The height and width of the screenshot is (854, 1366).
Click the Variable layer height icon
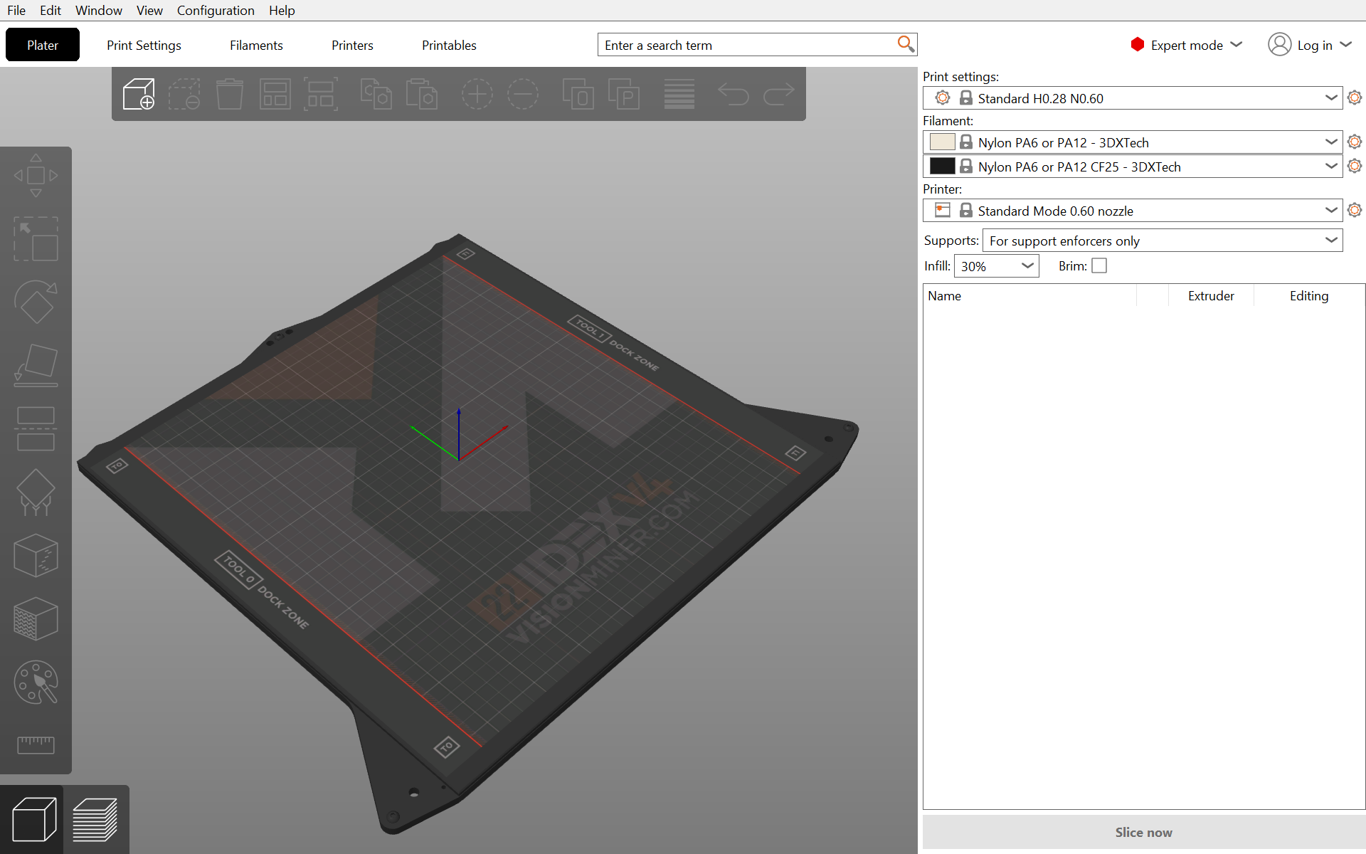click(x=679, y=94)
